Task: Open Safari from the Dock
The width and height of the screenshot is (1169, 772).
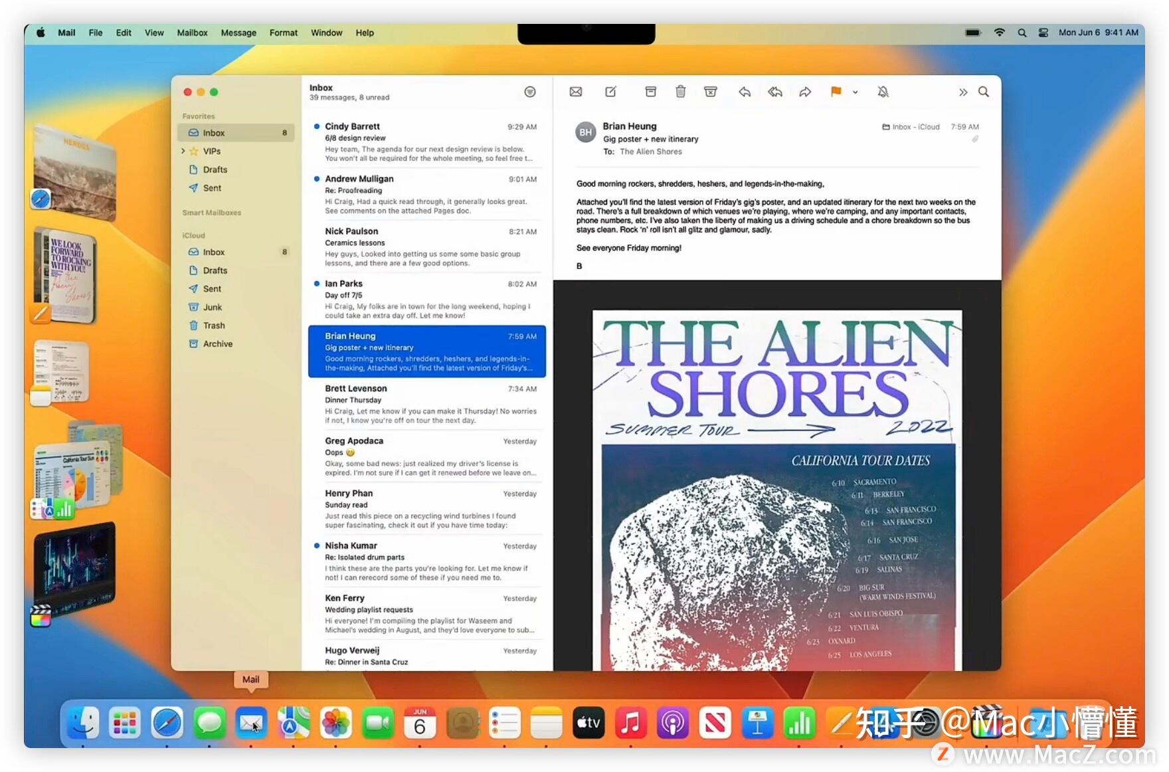Action: point(167,723)
